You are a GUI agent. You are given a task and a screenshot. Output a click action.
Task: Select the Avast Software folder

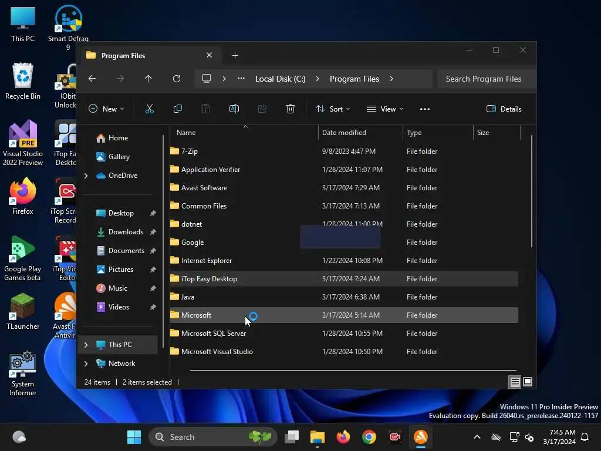click(x=344, y=188)
